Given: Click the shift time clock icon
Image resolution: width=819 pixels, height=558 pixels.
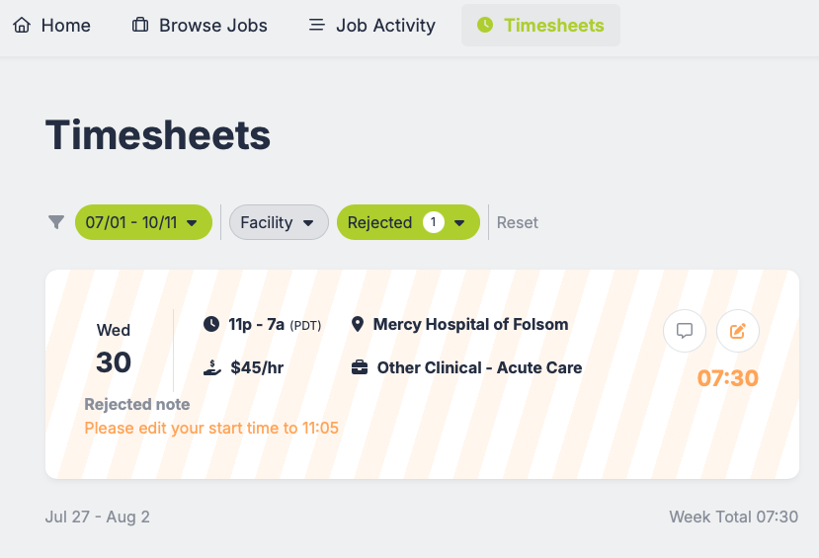Looking at the screenshot, I should click(x=211, y=324).
